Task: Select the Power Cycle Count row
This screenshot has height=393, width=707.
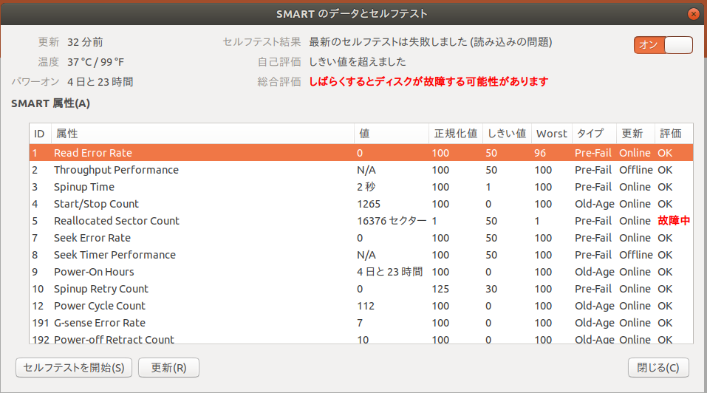Action: tap(361, 306)
